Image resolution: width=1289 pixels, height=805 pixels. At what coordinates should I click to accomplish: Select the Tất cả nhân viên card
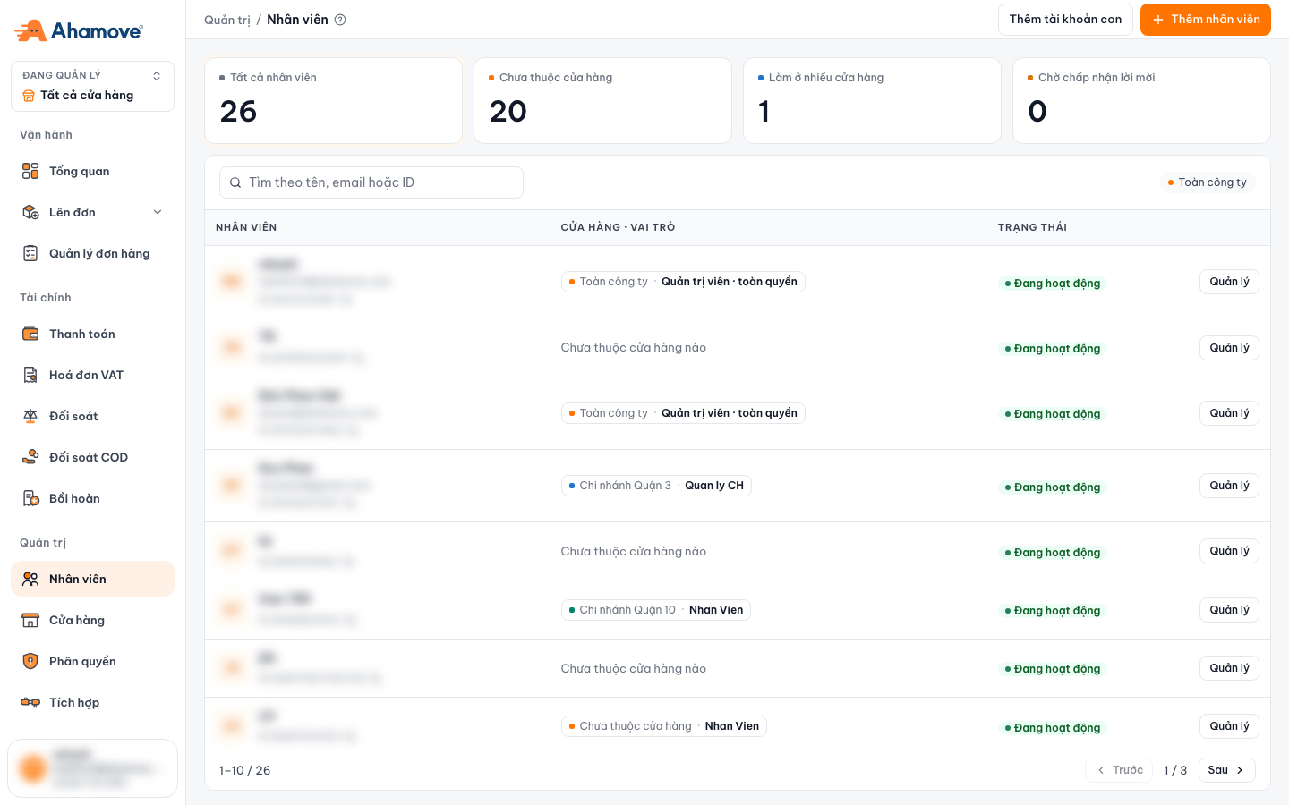tap(333, 100)
